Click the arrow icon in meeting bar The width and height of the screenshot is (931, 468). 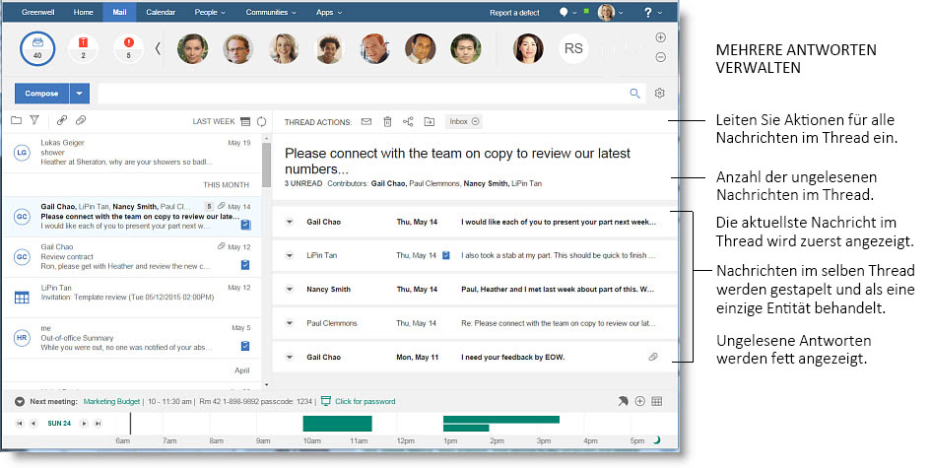(x=623, y=401)
